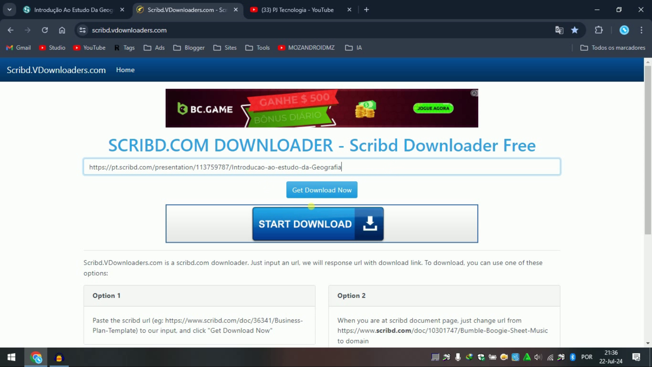Open Chrome's three-dot menu

642,30
